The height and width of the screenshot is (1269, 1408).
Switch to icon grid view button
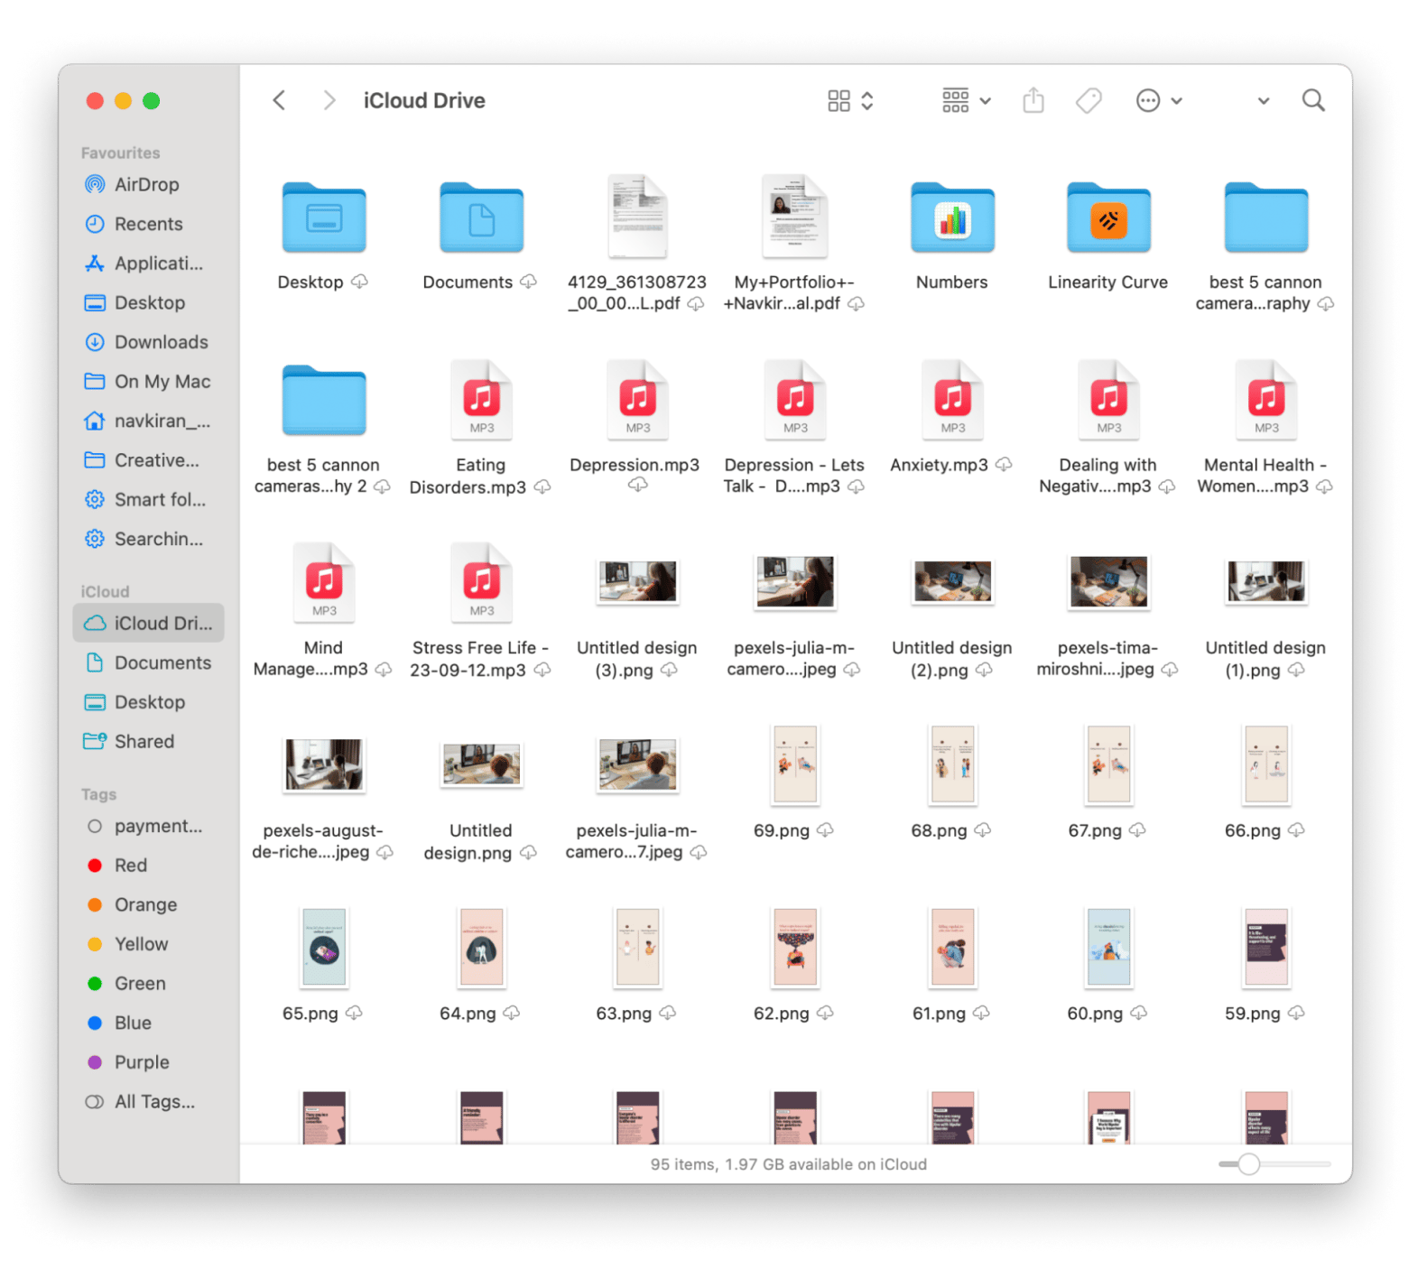pyautogui.click(x=838, y=100)
